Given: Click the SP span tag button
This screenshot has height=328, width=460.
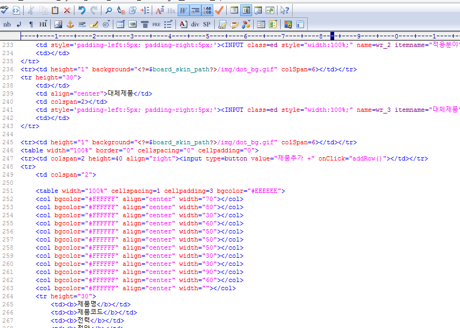Looking at the screenshot, I should click(x=207, y=24).
